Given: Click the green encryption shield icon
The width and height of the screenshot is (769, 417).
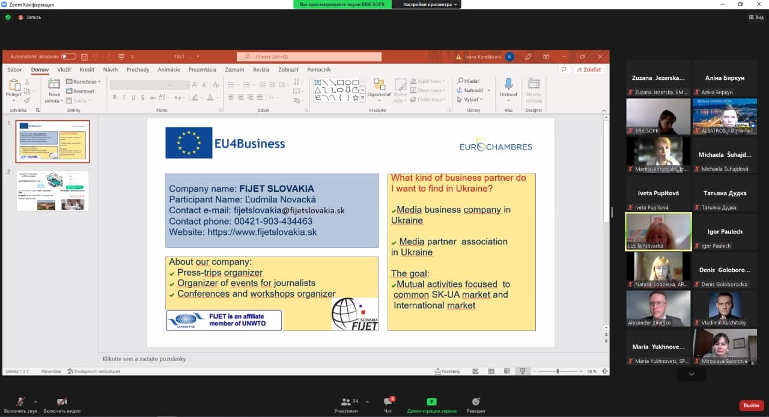Looking at the screenshot, I should pos(8,17).
